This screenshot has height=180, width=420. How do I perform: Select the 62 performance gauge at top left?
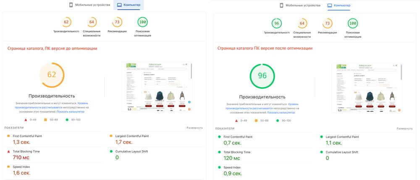pos(66,22)
